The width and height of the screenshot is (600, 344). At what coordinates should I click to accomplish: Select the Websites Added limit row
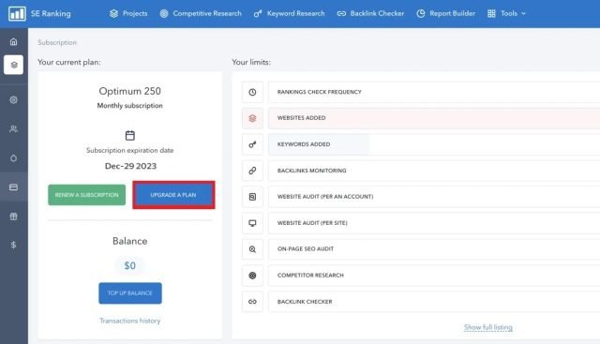pyautogui.click(x=434, y=118)
